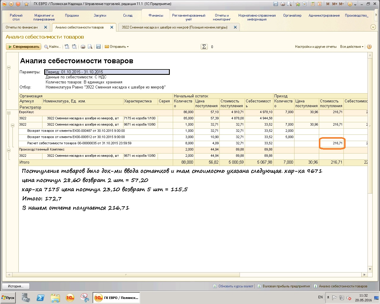This screenshot has height=304, width=380.
Task: Expand the Все действия menu
Action: pos(351,47)
